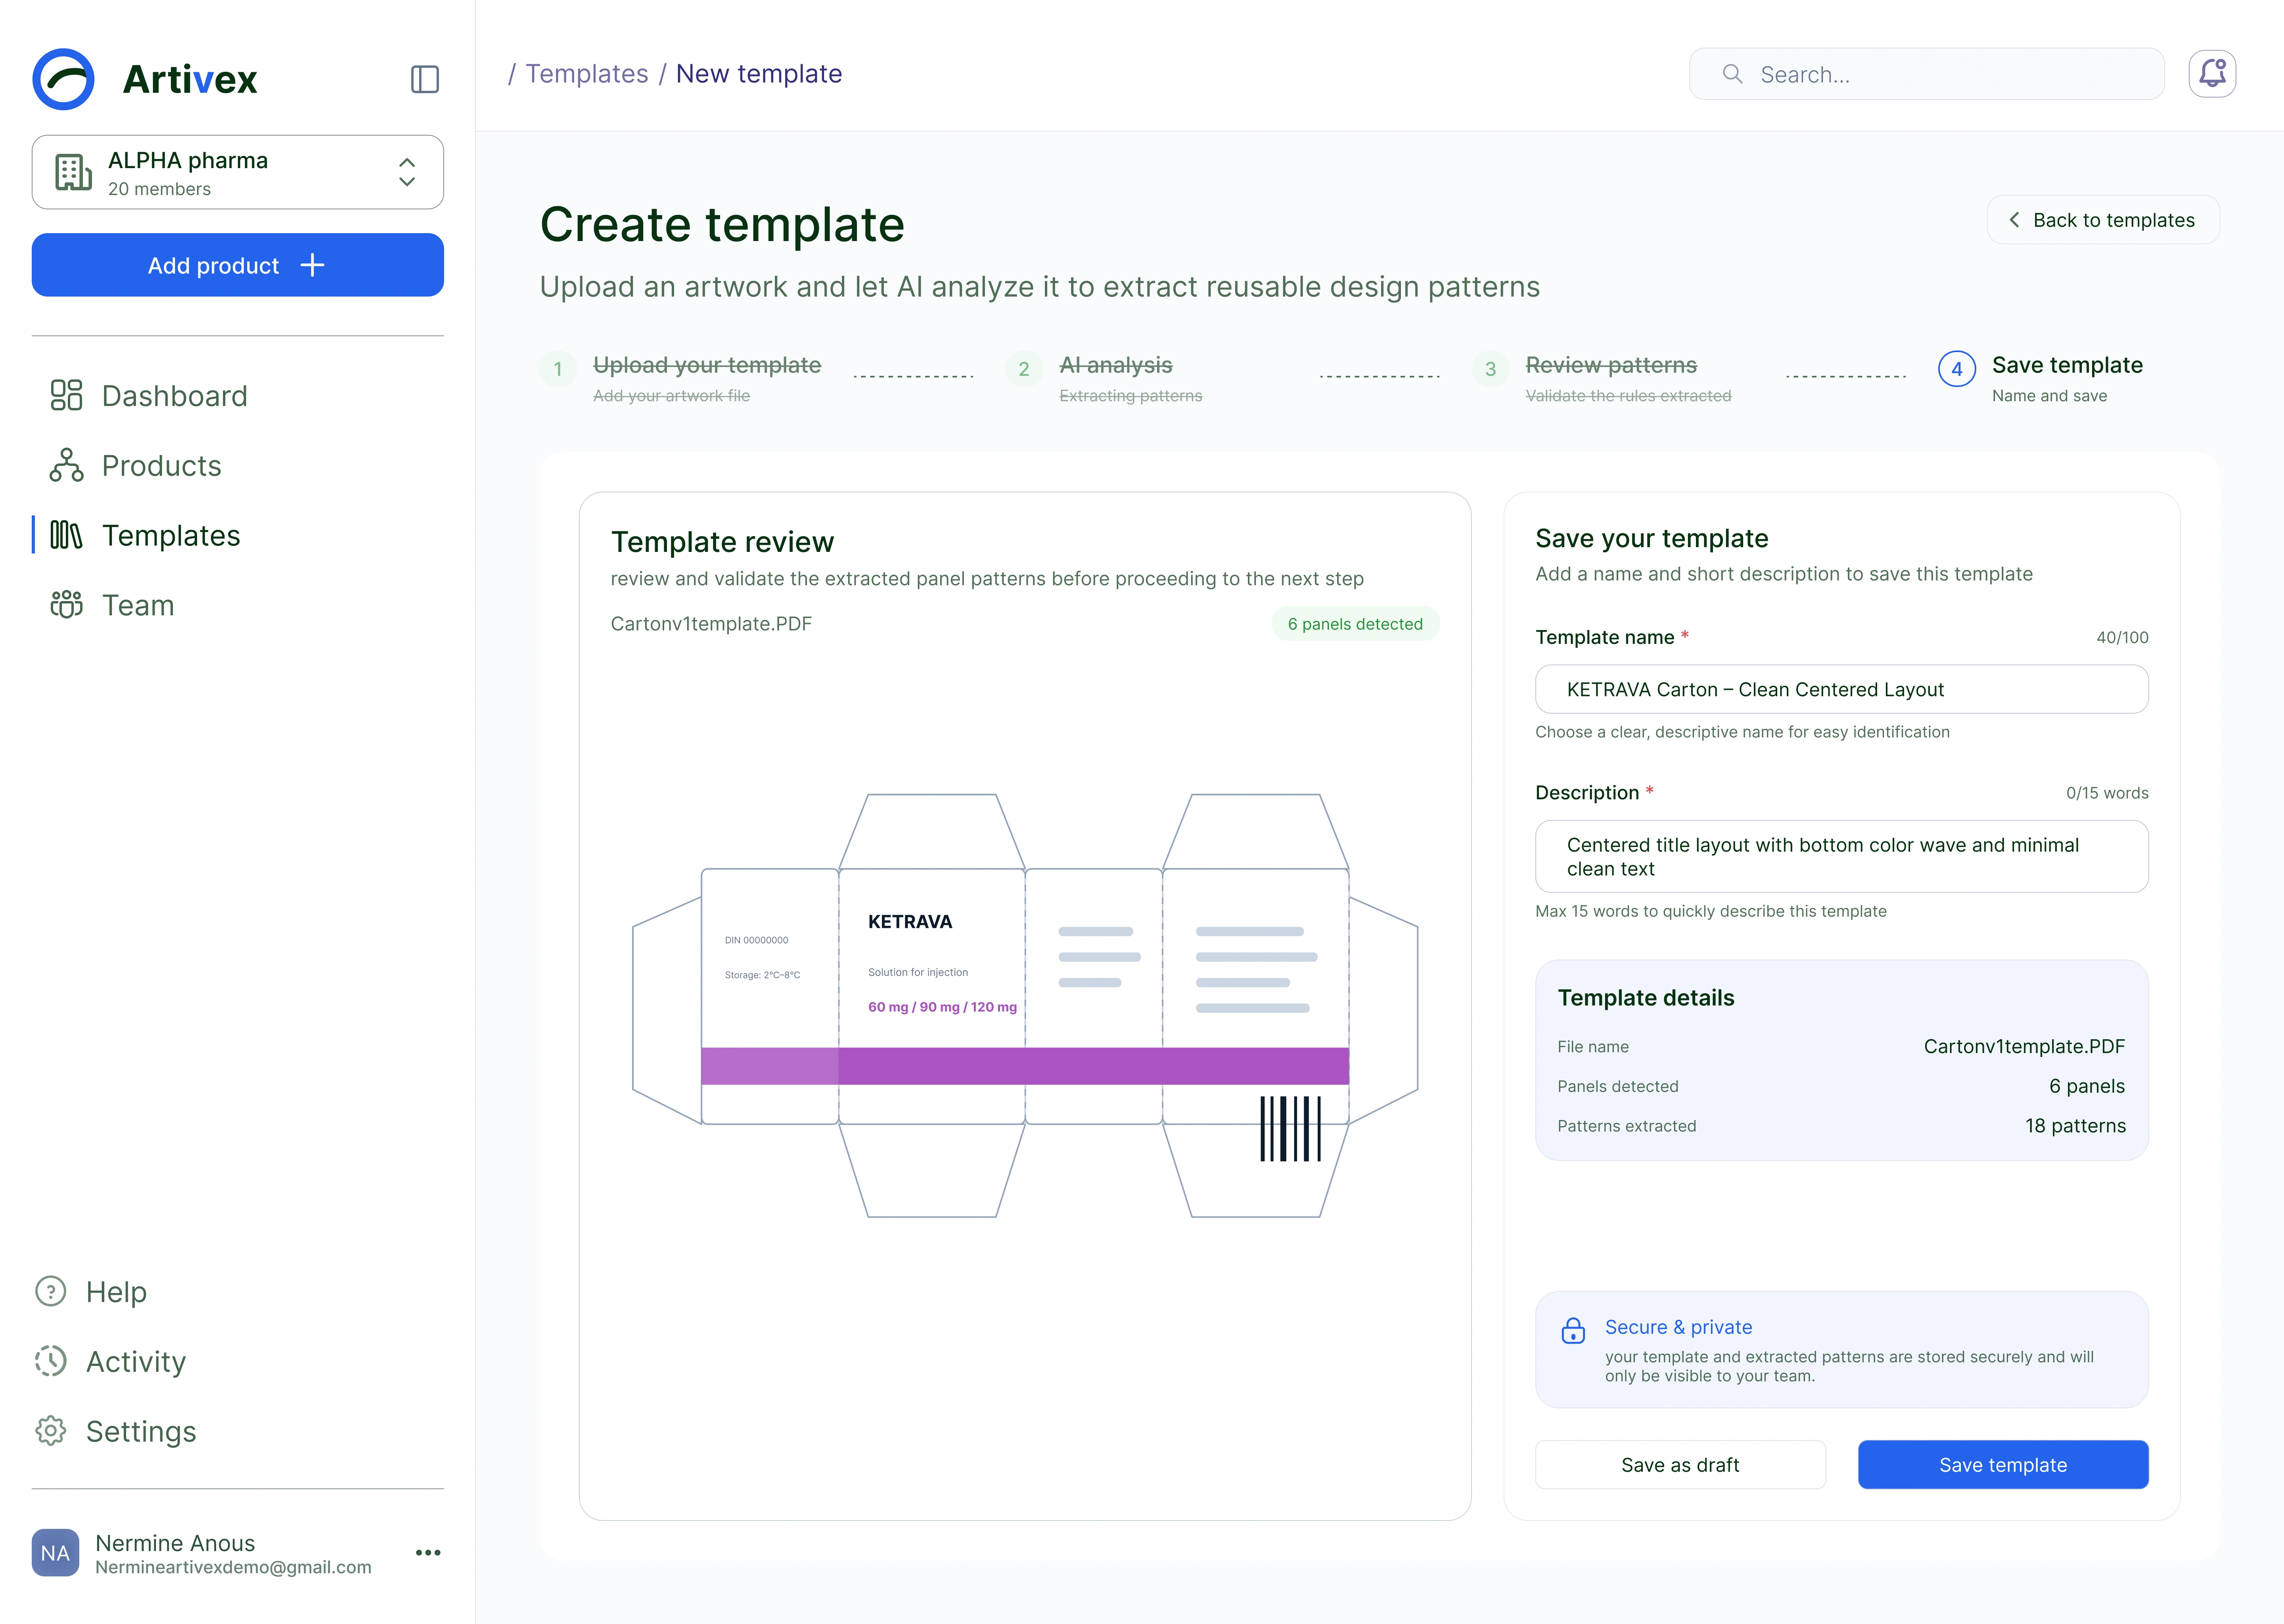
Task: Click into the Description text box
Action: coord(1842,857)
